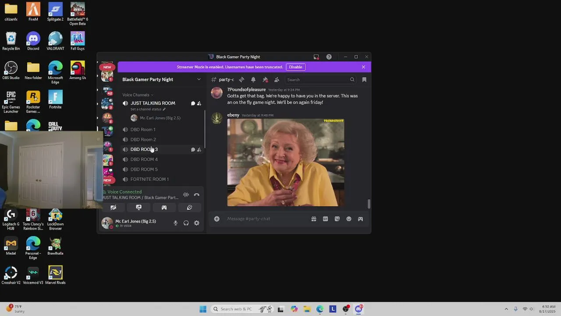Image resolution: width=561 pixels, height=316 pixels.
Task: Open the sticker picker
Action: (337, 219)
